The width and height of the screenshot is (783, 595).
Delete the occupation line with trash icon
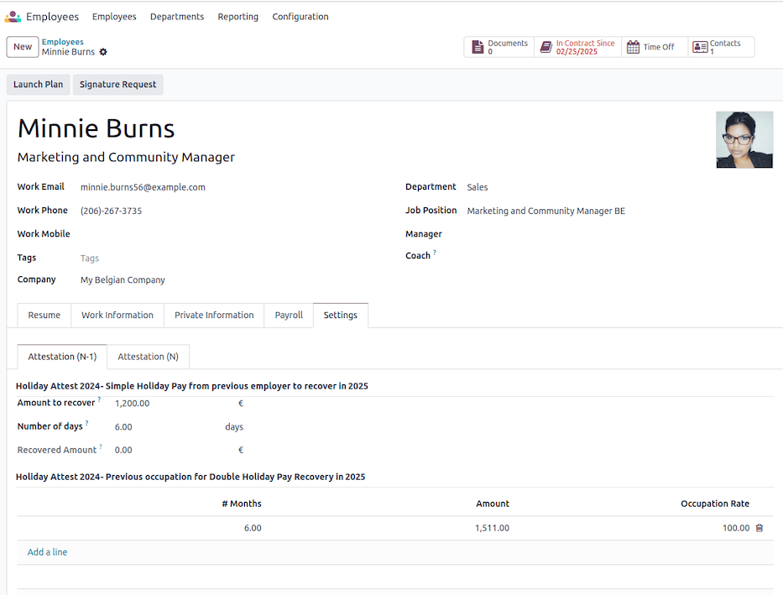(x=760, y=528)
